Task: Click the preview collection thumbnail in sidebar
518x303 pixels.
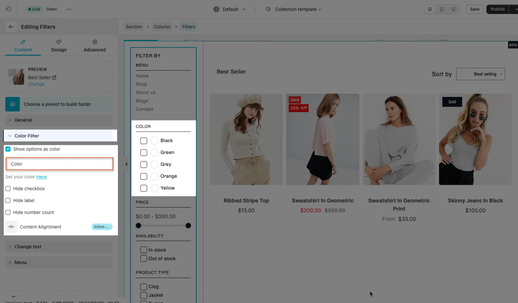Action: coord(16,77)
